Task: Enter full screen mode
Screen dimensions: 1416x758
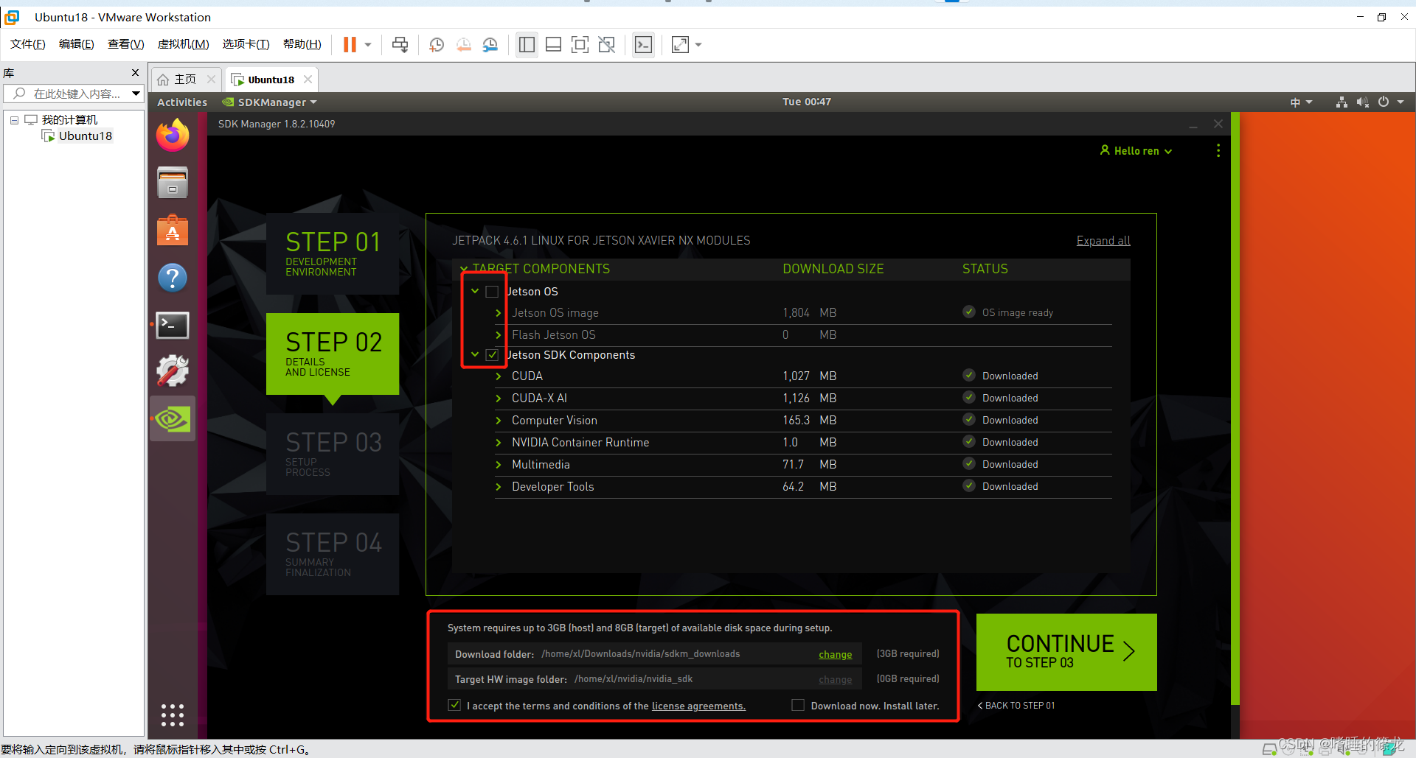Action: 580,45
